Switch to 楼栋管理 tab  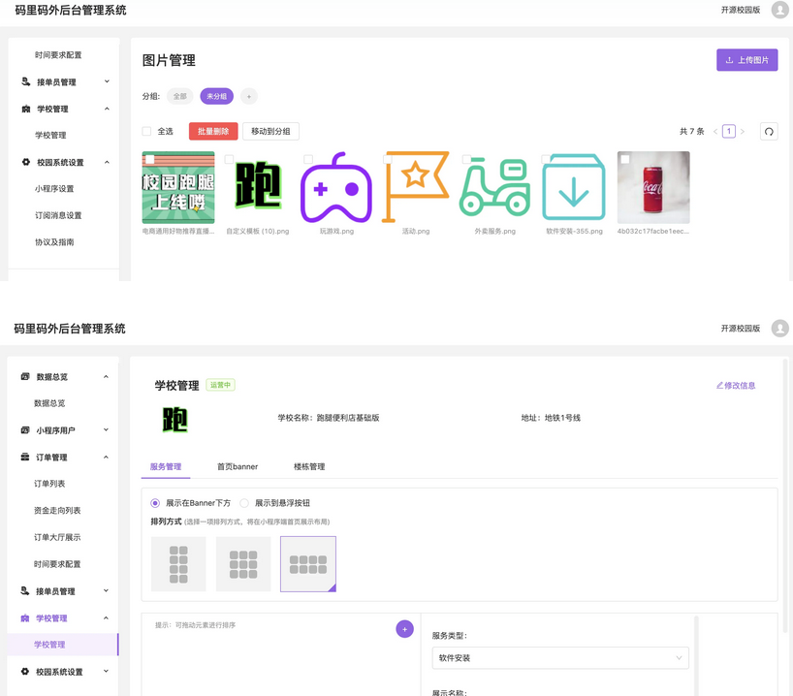coord(309,466)
